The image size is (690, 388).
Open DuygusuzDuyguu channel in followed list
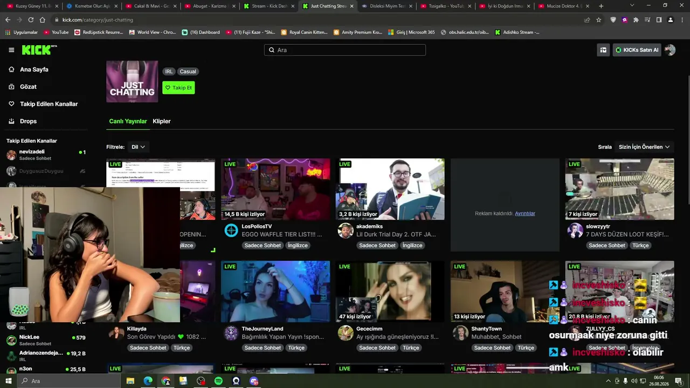point(46,171)
